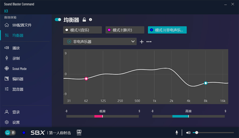Image resolution: width=239 pixels, height=138 pixels.
Task: Click the pink bass control point on curve
Action: click(86, 79)
